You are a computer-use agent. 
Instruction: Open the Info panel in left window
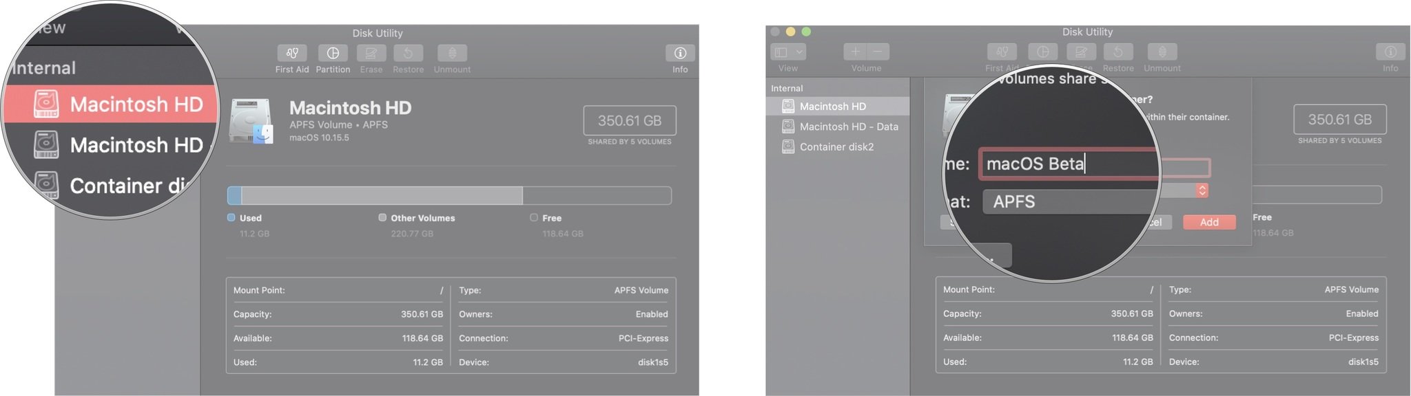(680, 54)
